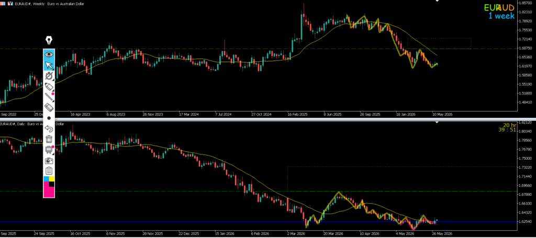The width and height of the screenshot is (536, 238).
Task: Take a screenshot with the camera icon
Action: [x=49, y=160]
